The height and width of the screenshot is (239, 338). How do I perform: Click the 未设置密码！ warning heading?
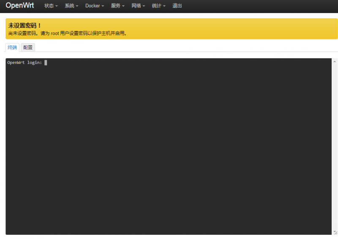(x=25, y=25)
